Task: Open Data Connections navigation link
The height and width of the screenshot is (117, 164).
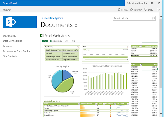Action: click(x=13, y=41)
